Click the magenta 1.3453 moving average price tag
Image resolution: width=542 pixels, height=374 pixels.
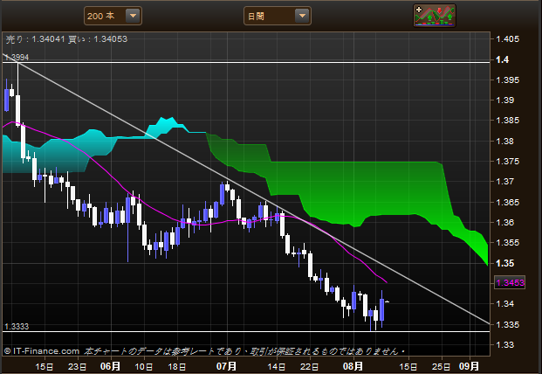coord(510,282)
